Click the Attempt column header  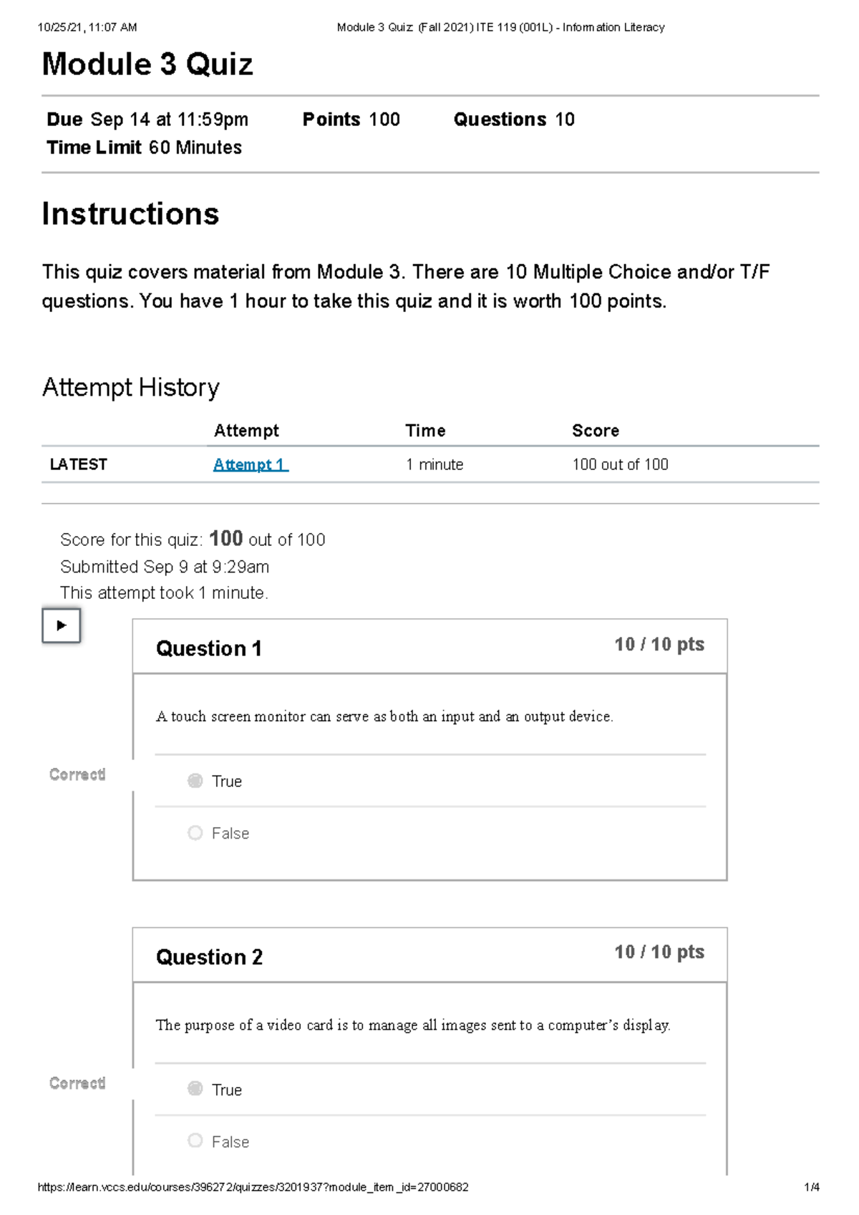click(246, 430)
